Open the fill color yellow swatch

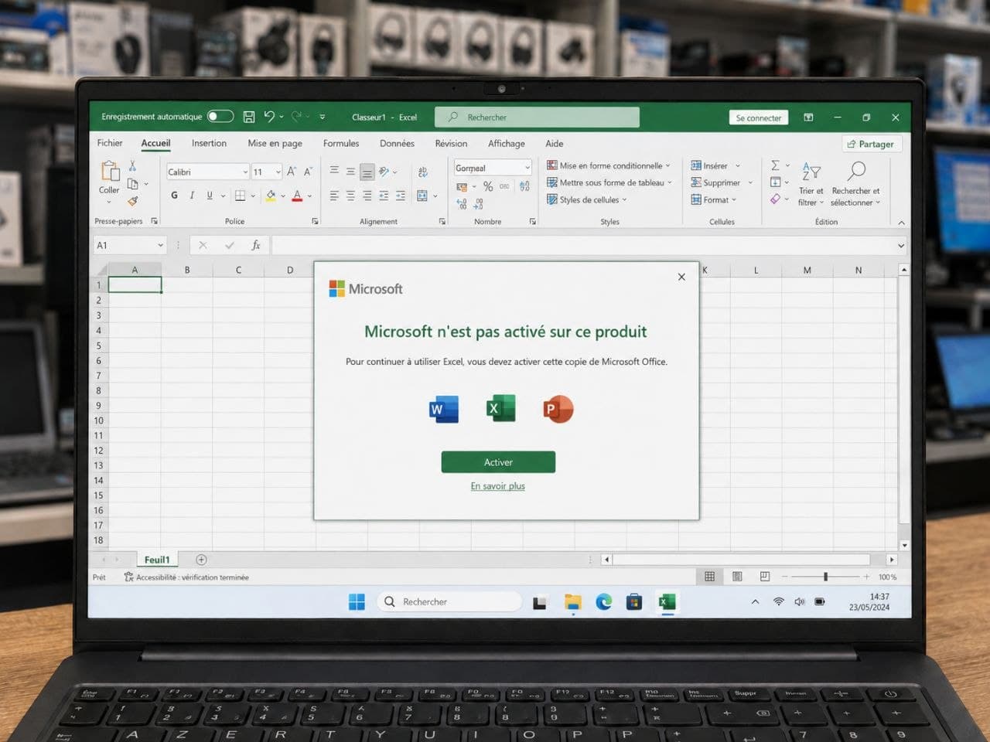(x=271, y=196)
